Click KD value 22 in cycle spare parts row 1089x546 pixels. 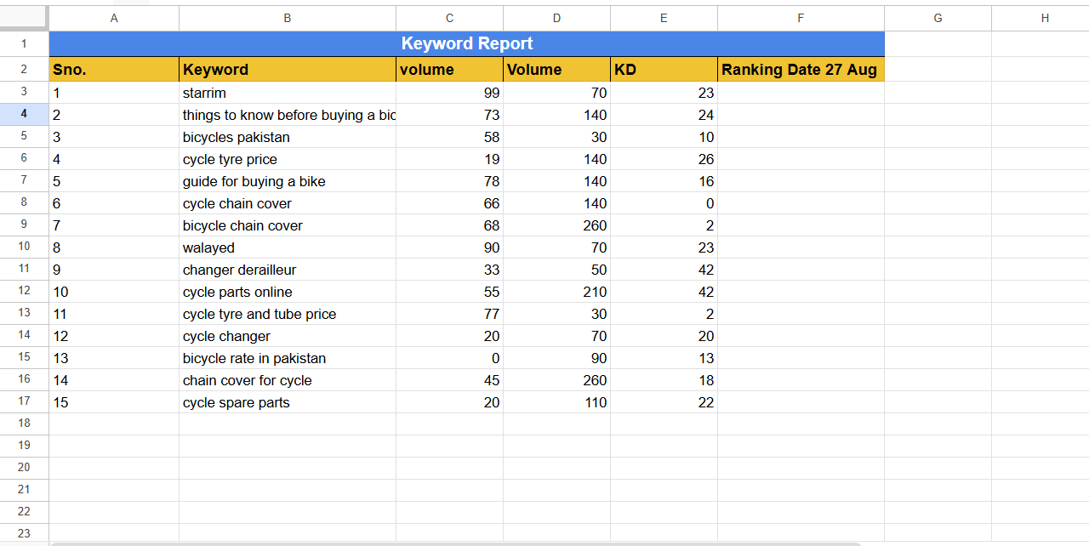pos(664,402)
